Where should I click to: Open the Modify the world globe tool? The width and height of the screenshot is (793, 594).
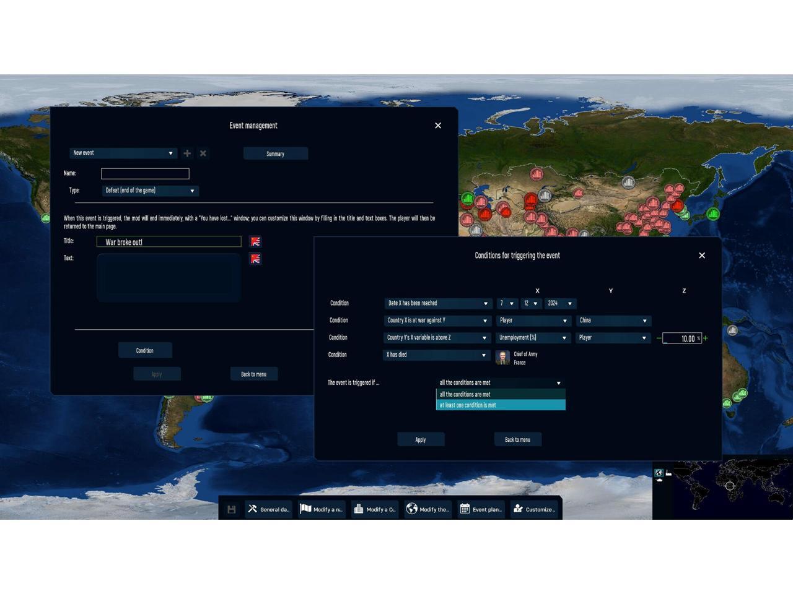(428, 509)
